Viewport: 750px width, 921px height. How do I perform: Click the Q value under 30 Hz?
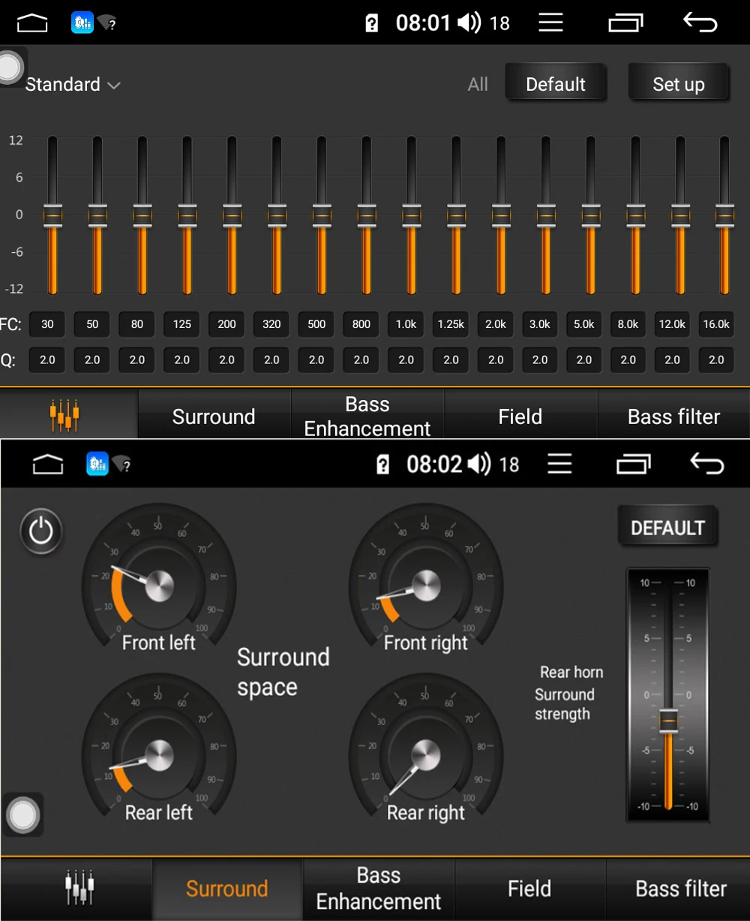[x=47, y=360]
